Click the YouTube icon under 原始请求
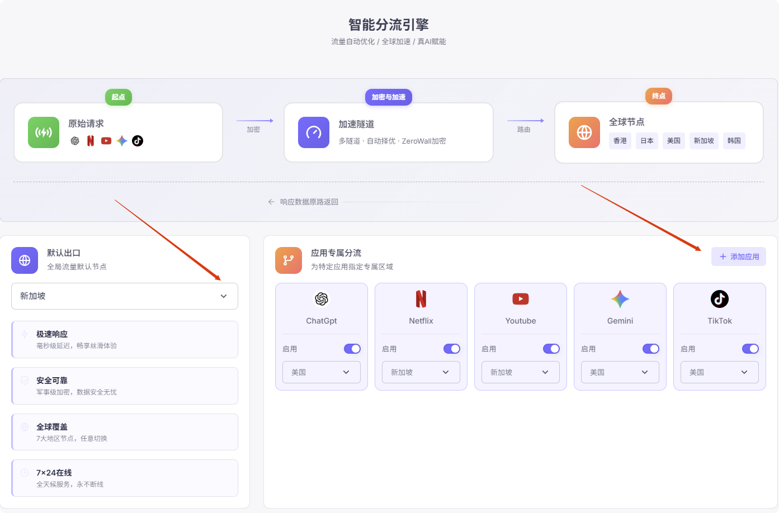779x513 pixels. (106, 141)
